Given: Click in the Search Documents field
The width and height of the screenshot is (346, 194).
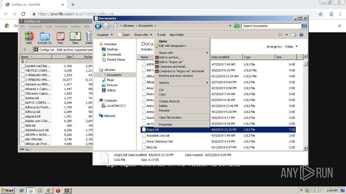Looking at the screenshot, I should 271,26.
